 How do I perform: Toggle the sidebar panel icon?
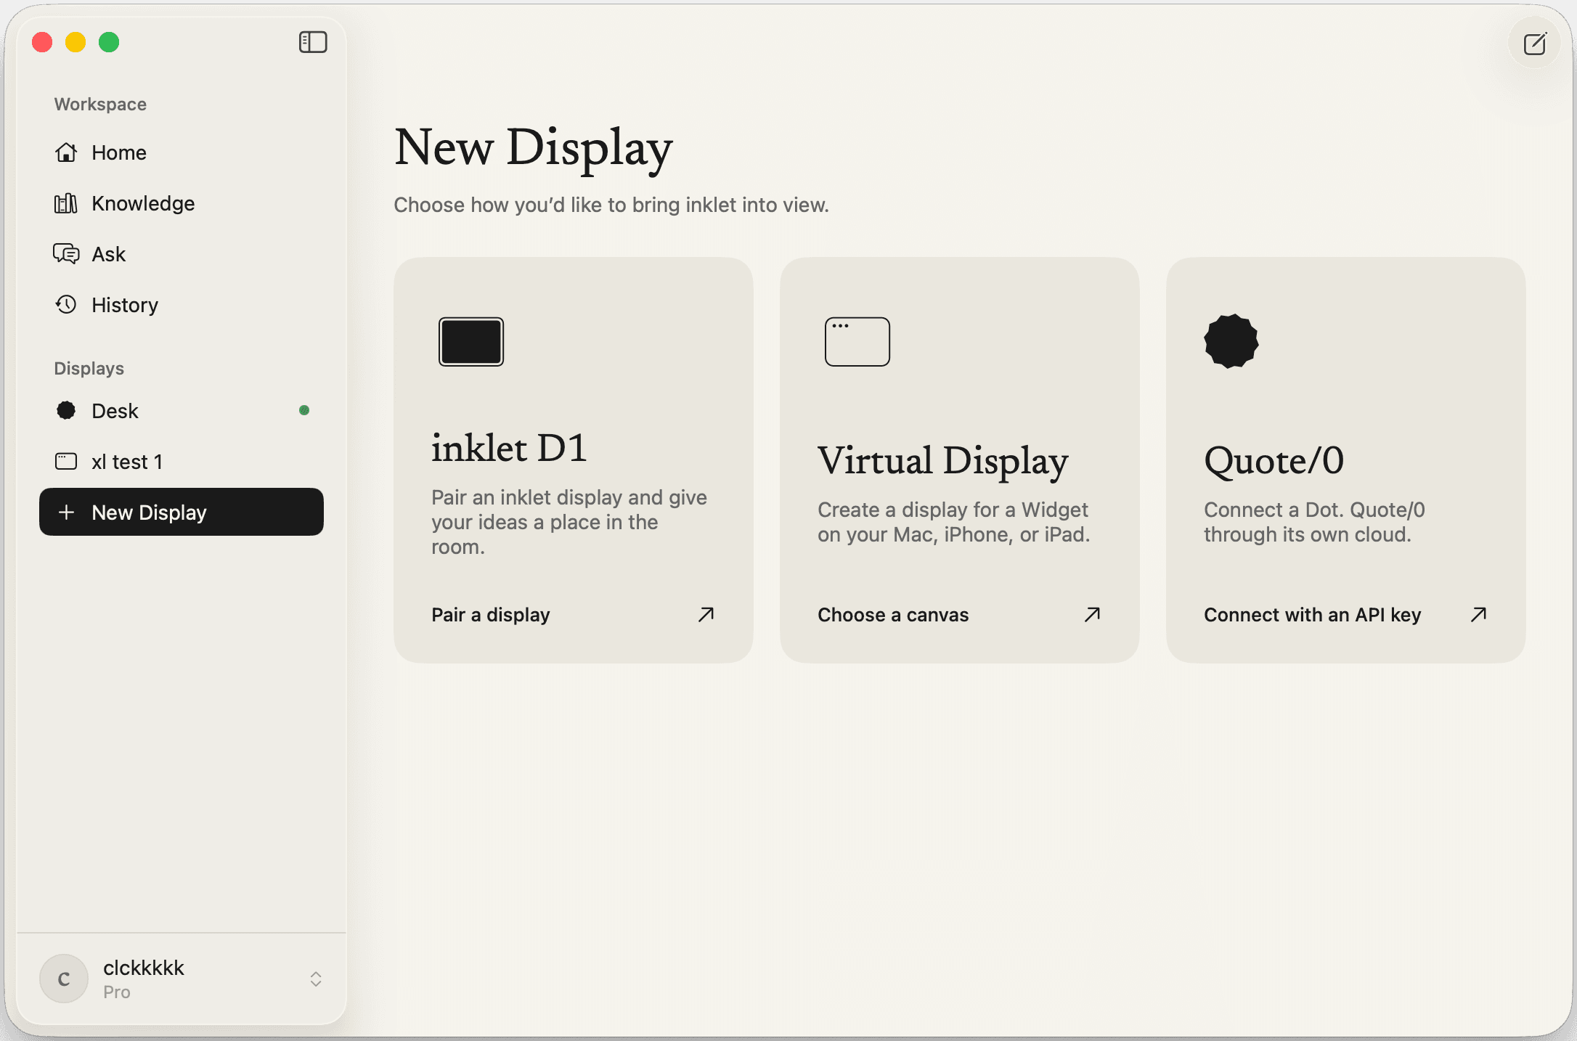(313, 42)
